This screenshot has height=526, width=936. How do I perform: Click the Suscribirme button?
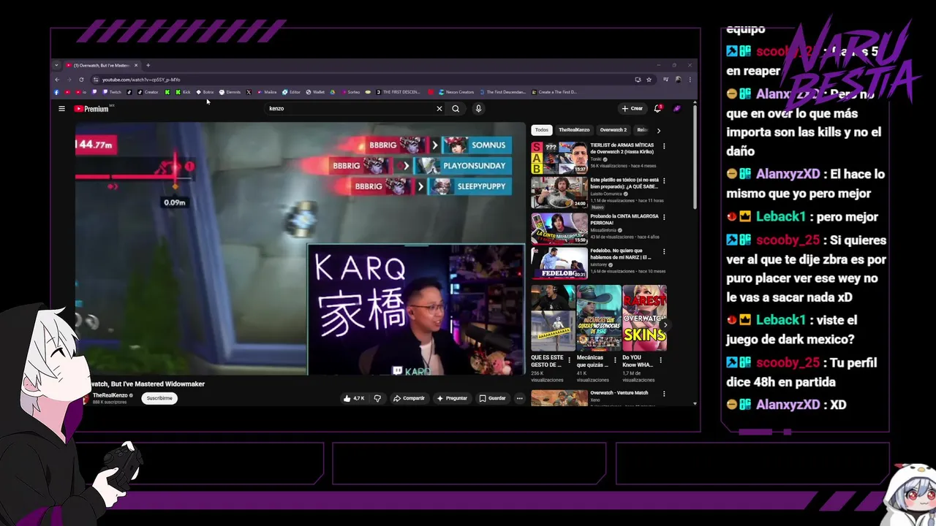click(x=159, y=398)
